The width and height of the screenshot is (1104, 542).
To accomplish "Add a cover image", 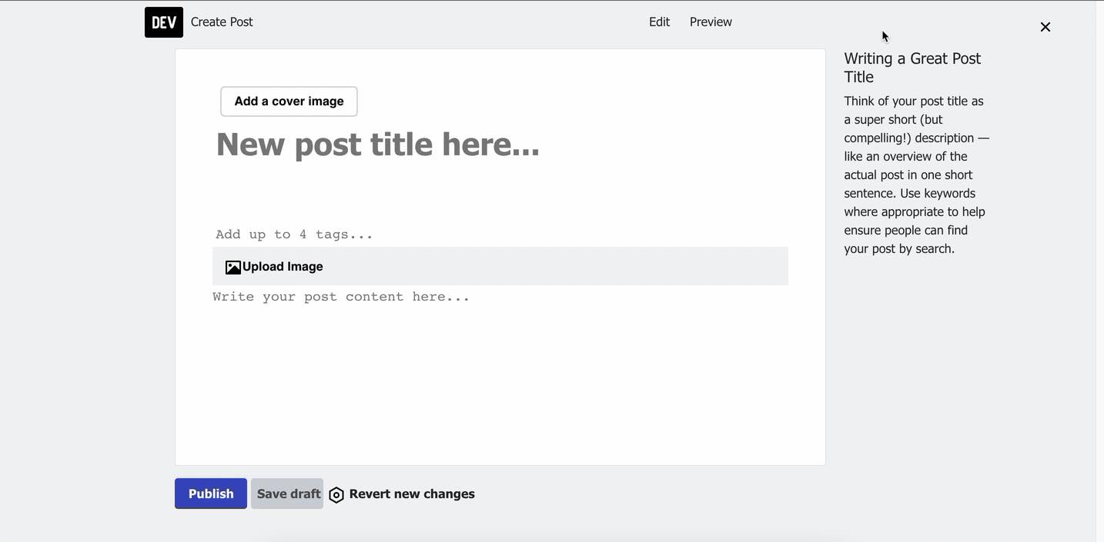I will (x=289, y=101).
